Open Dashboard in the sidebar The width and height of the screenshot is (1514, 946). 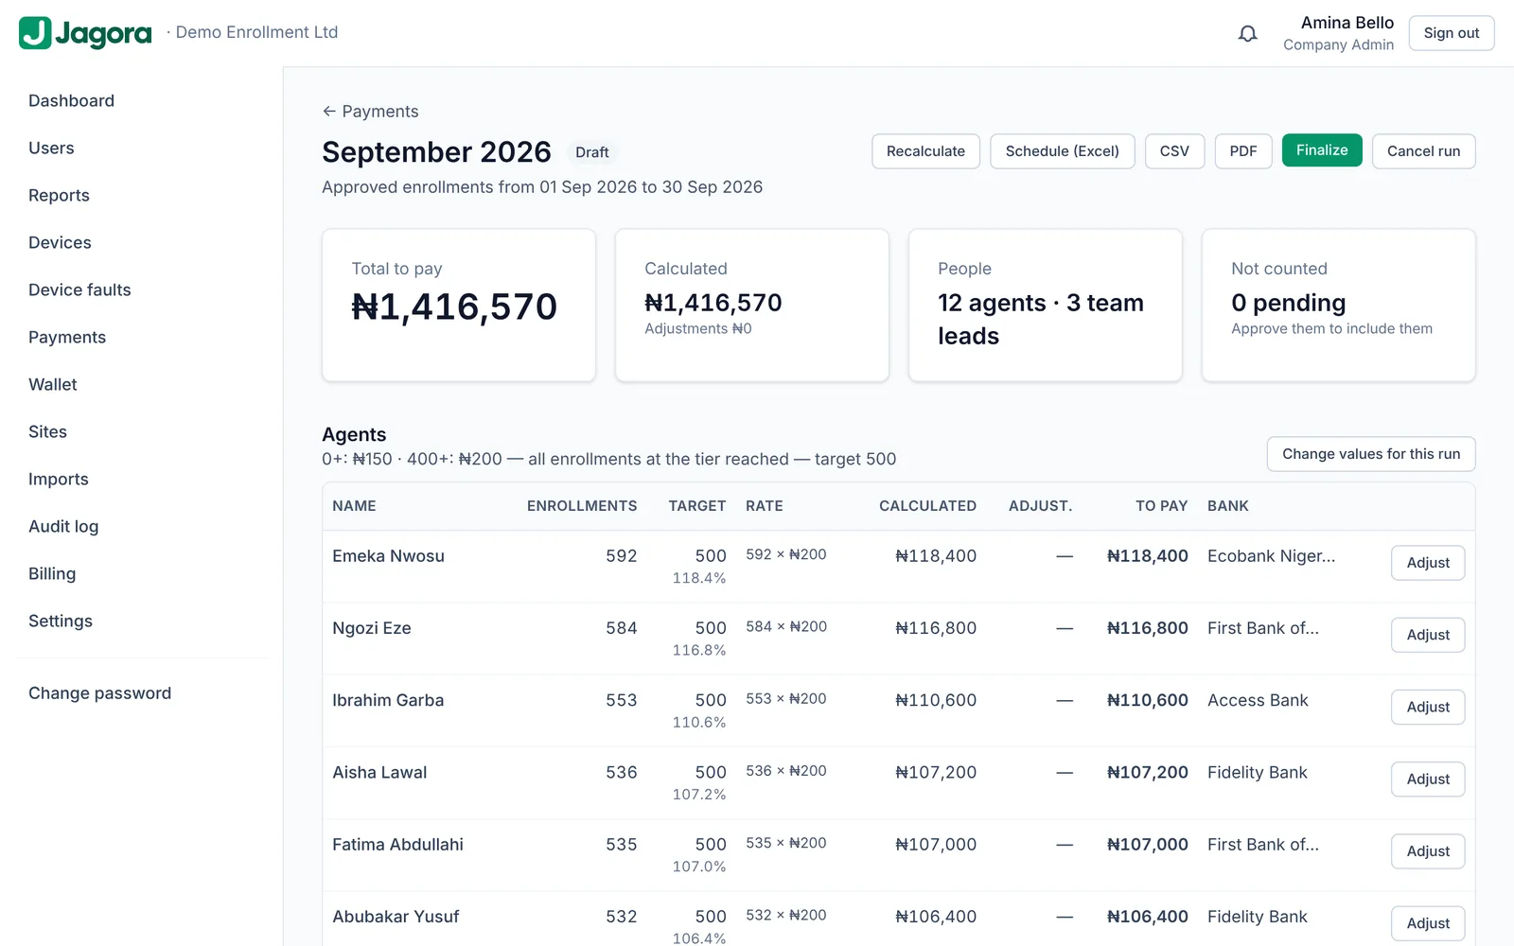[x=71, y=101]
